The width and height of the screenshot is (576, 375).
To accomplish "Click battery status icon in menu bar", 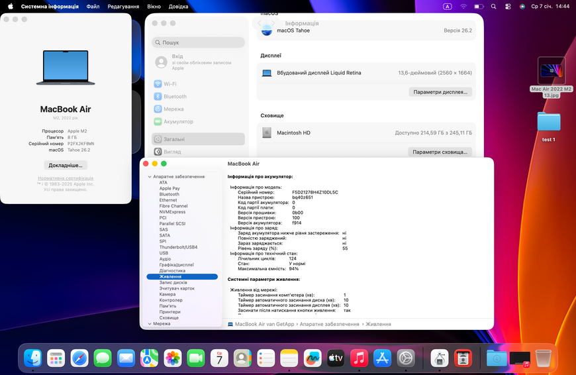I will [x=479, y=6].
